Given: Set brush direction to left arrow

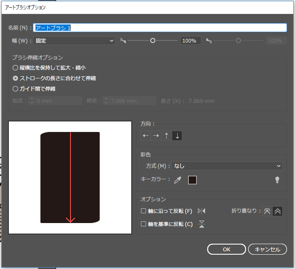Looking at the screenshot, I should (x=146, y=136).
